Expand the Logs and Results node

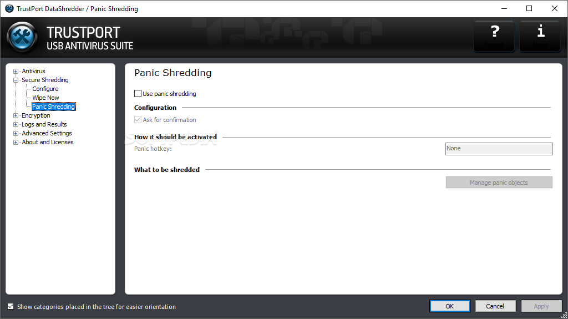tap(16, 125)
